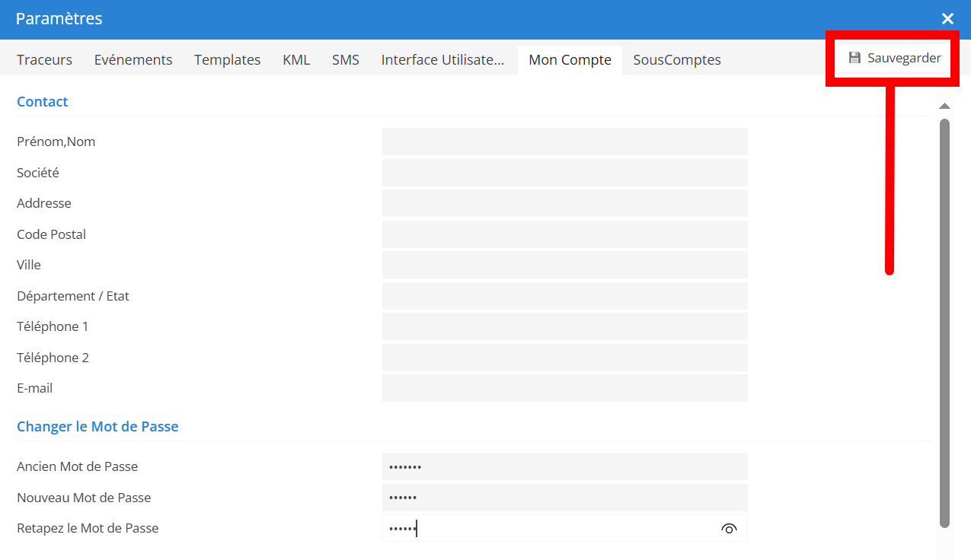Open the SMS tab
This screenshot has width=971, height=560.
346,59
